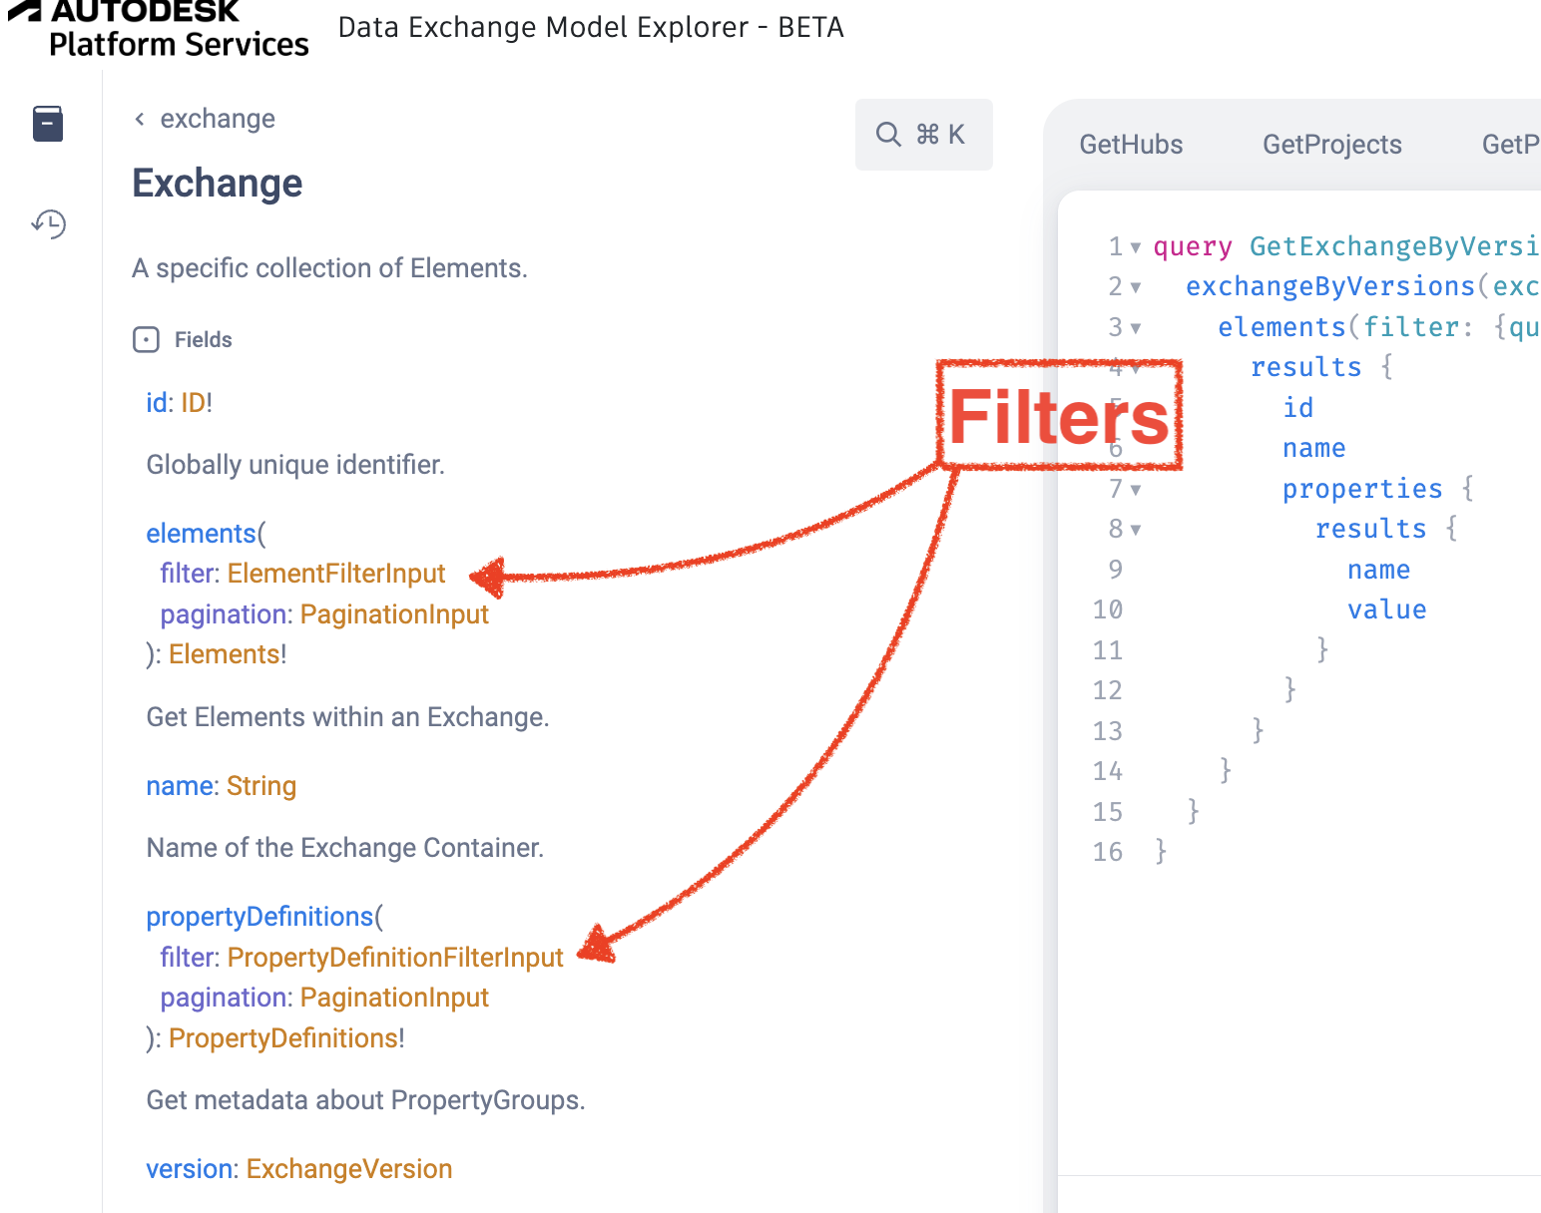Screen dimensions: 1541x1213
Task: Open PaginationInput type under propertyDefinitions
Action: [x=394, y=998]
